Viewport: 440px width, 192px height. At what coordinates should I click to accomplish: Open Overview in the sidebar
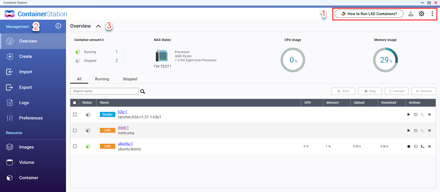tap(33, 41)
